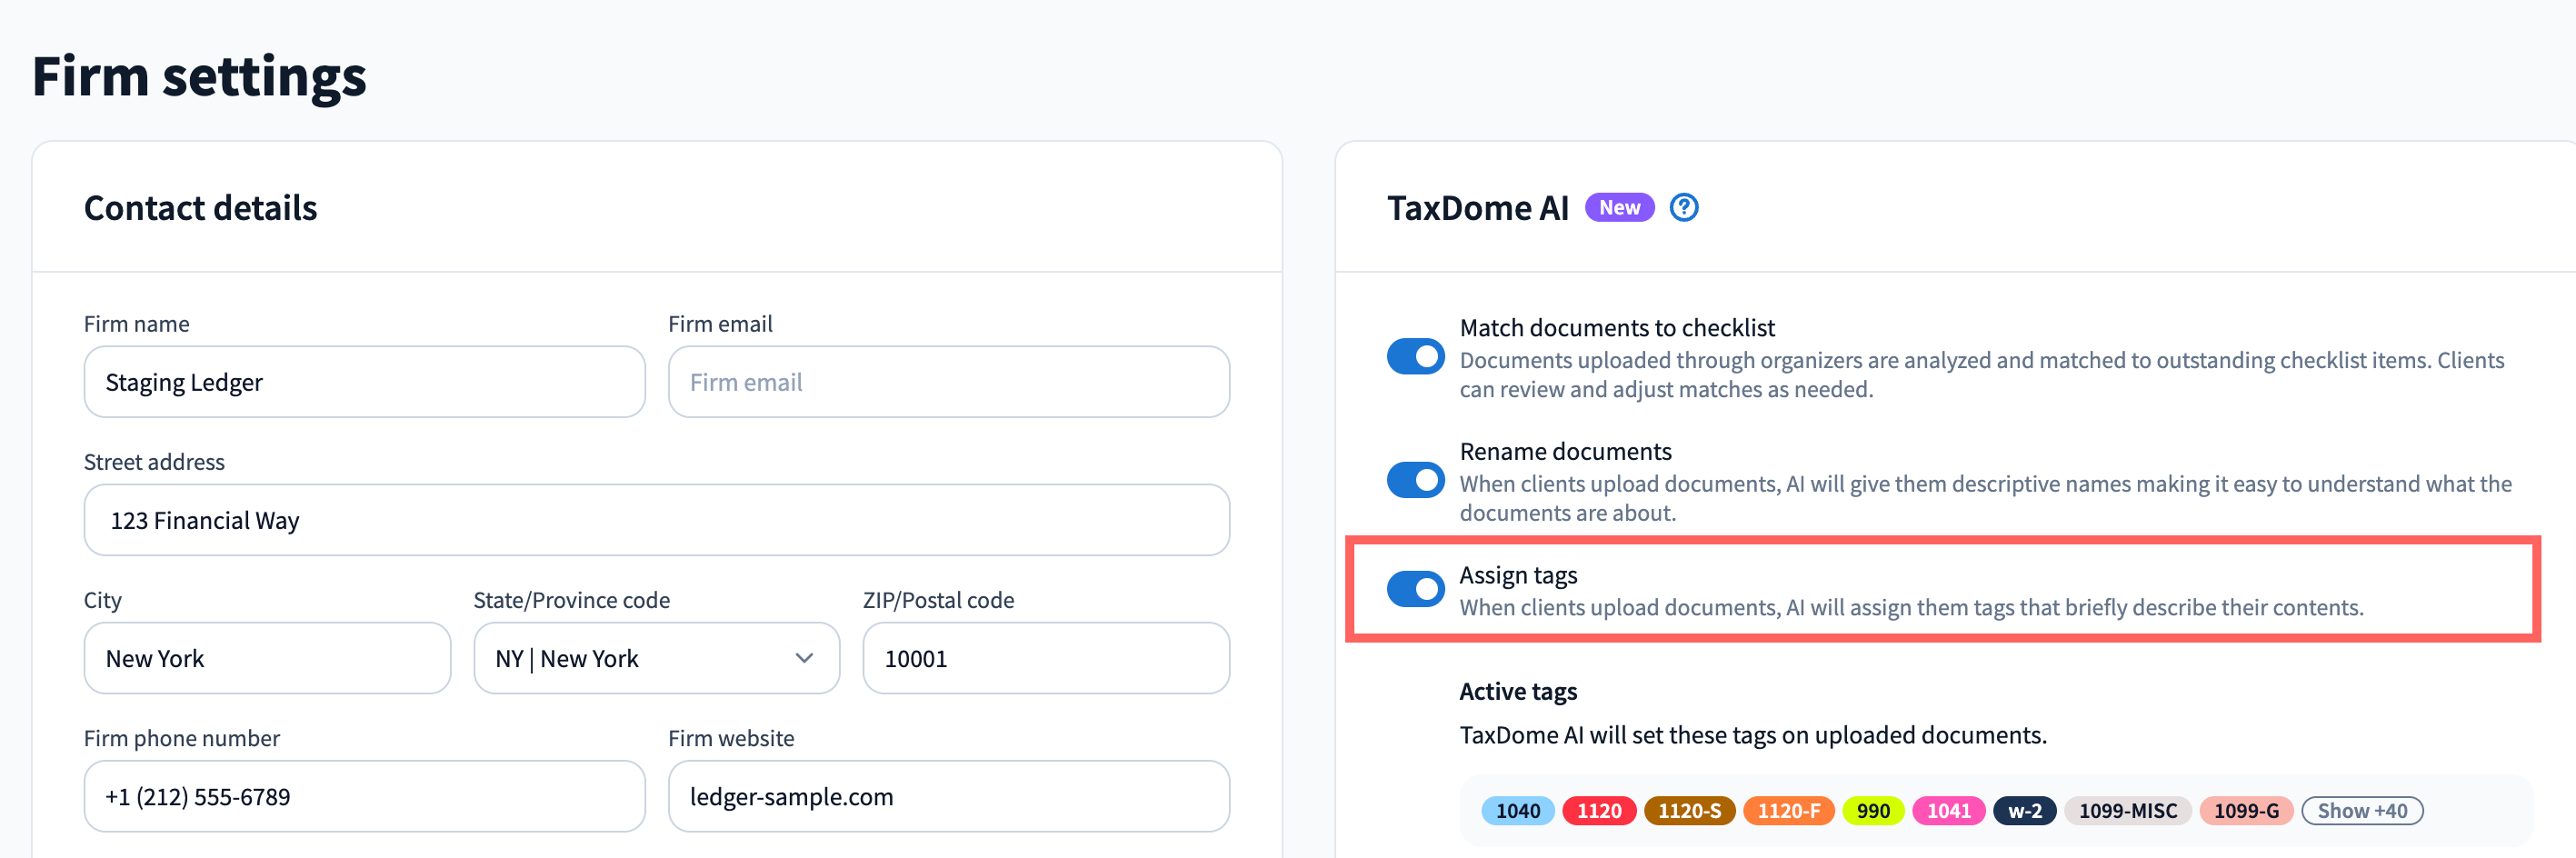Disable Match documents to checklist toggle
This screenshot has height=858, width=2576.
[1415, 357]
